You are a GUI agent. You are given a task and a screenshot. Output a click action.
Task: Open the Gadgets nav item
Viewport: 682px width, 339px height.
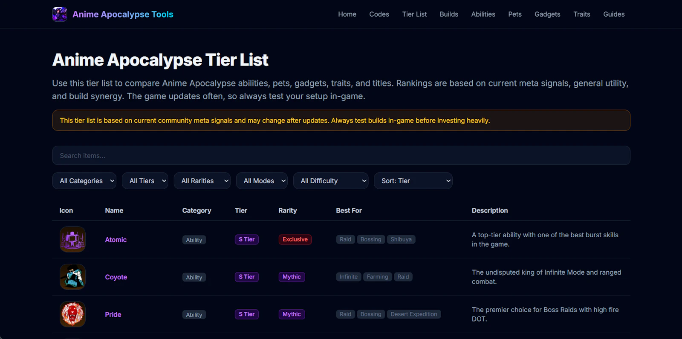(x=547, y=14)
